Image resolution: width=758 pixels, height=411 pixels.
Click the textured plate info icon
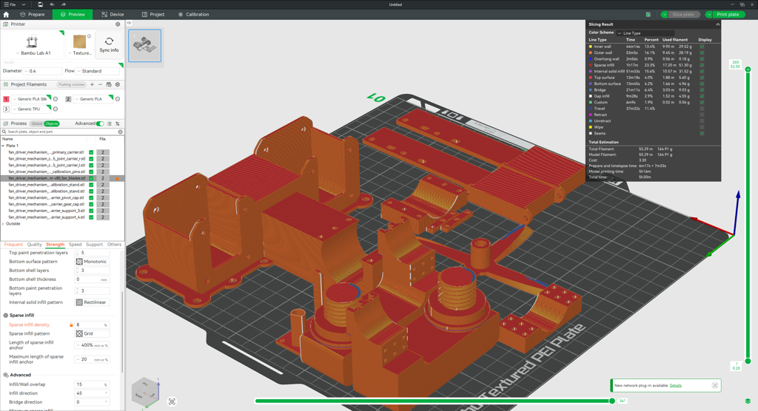pyautogui.click(x=89, y=36)
